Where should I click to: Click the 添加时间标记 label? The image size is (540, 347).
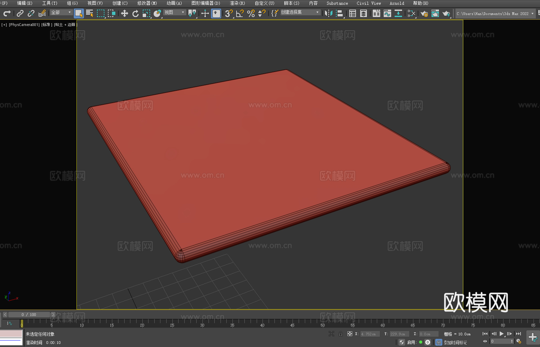click(455, 342)
